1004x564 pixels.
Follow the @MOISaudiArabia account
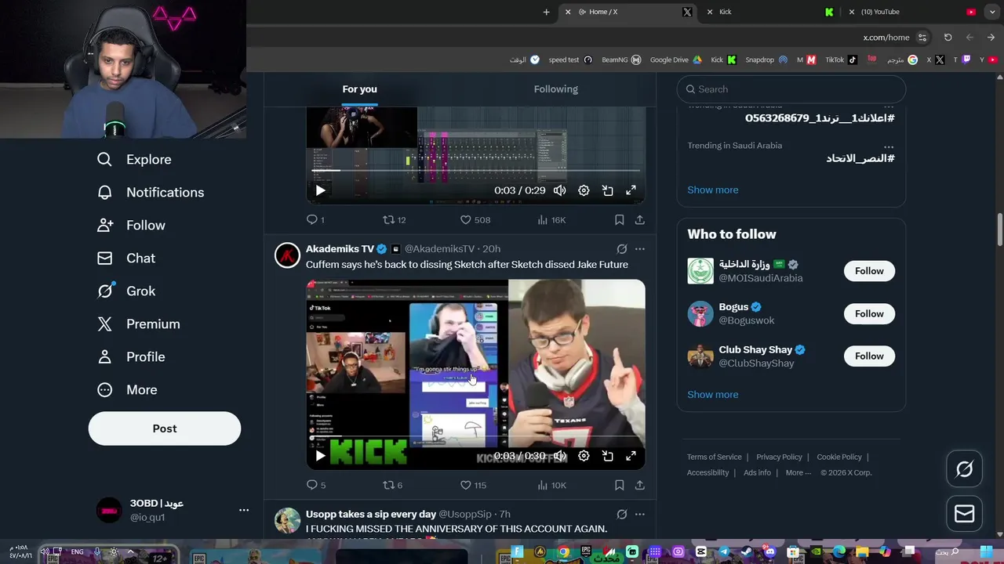(869, 271)
